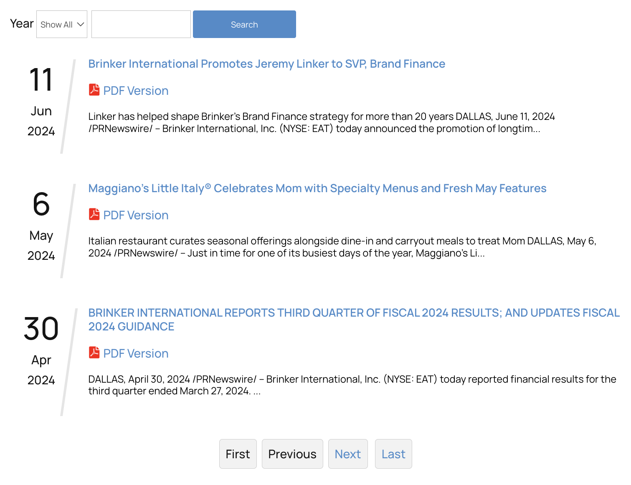This screenshot has width=631, height=485.
Task: Open PDF Version link for Q3 results
Action: pos(136,354)
